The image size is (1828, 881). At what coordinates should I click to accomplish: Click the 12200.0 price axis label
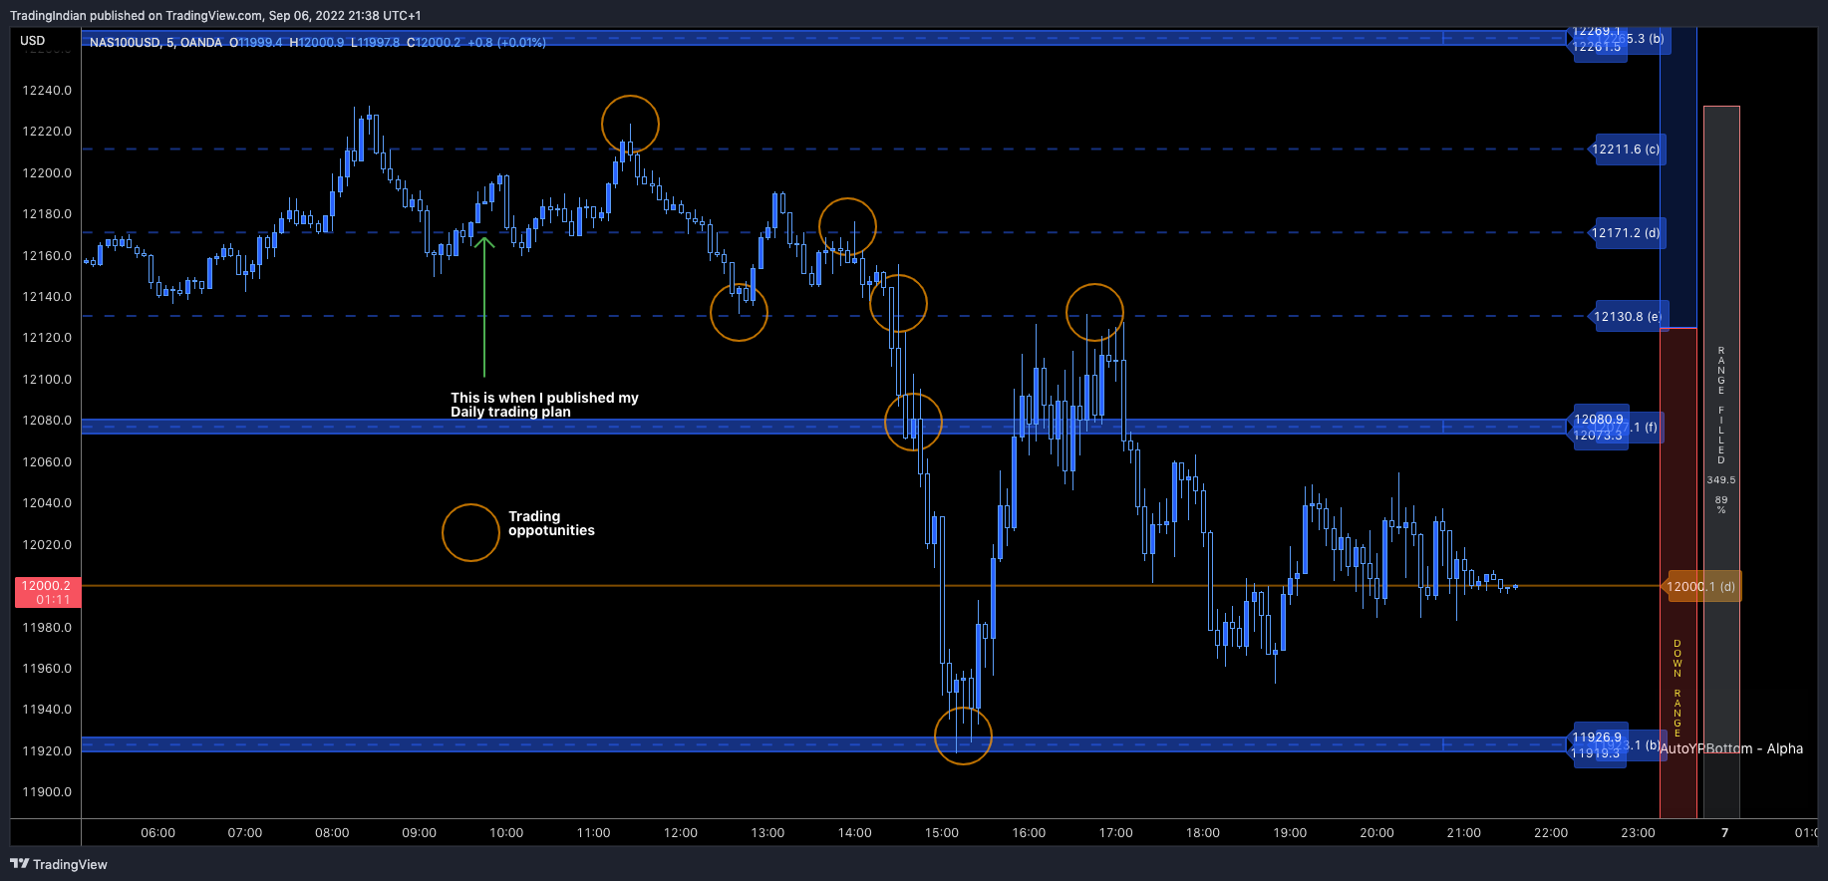pos(47,173)
